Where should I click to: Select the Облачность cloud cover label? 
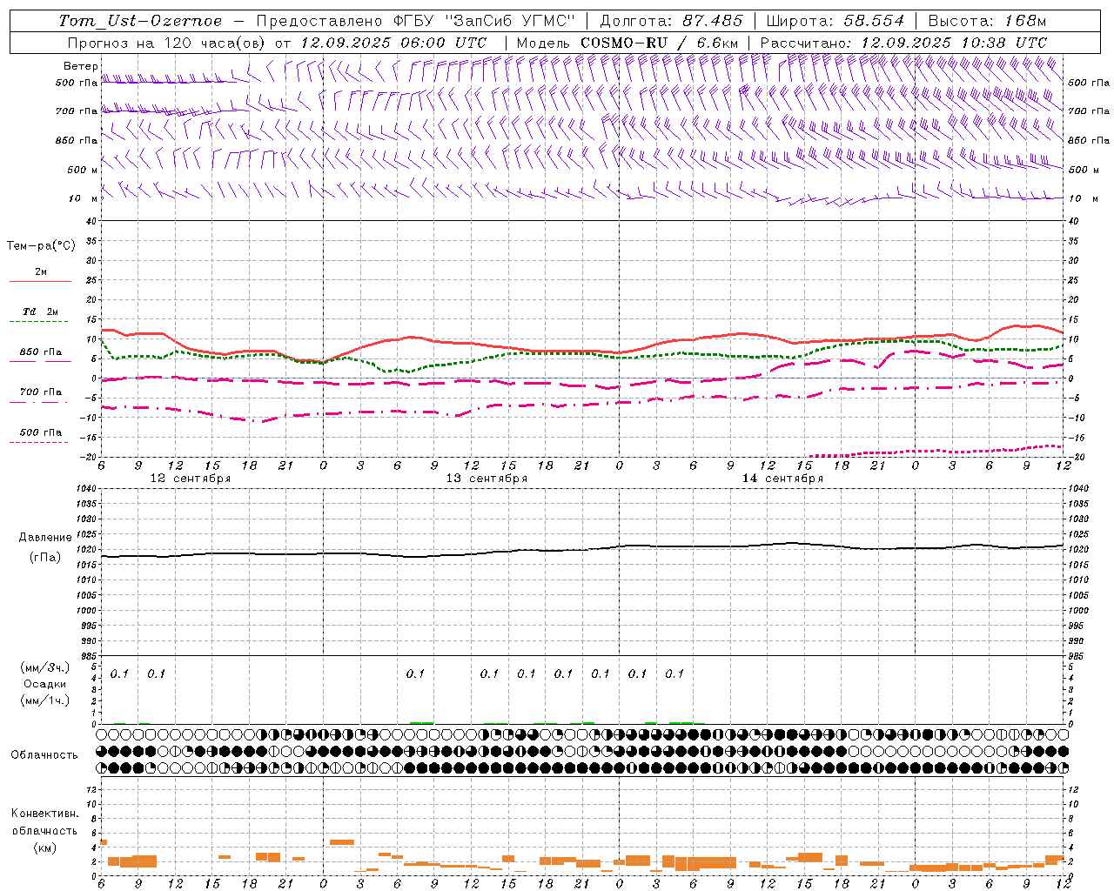click(44, 754)
